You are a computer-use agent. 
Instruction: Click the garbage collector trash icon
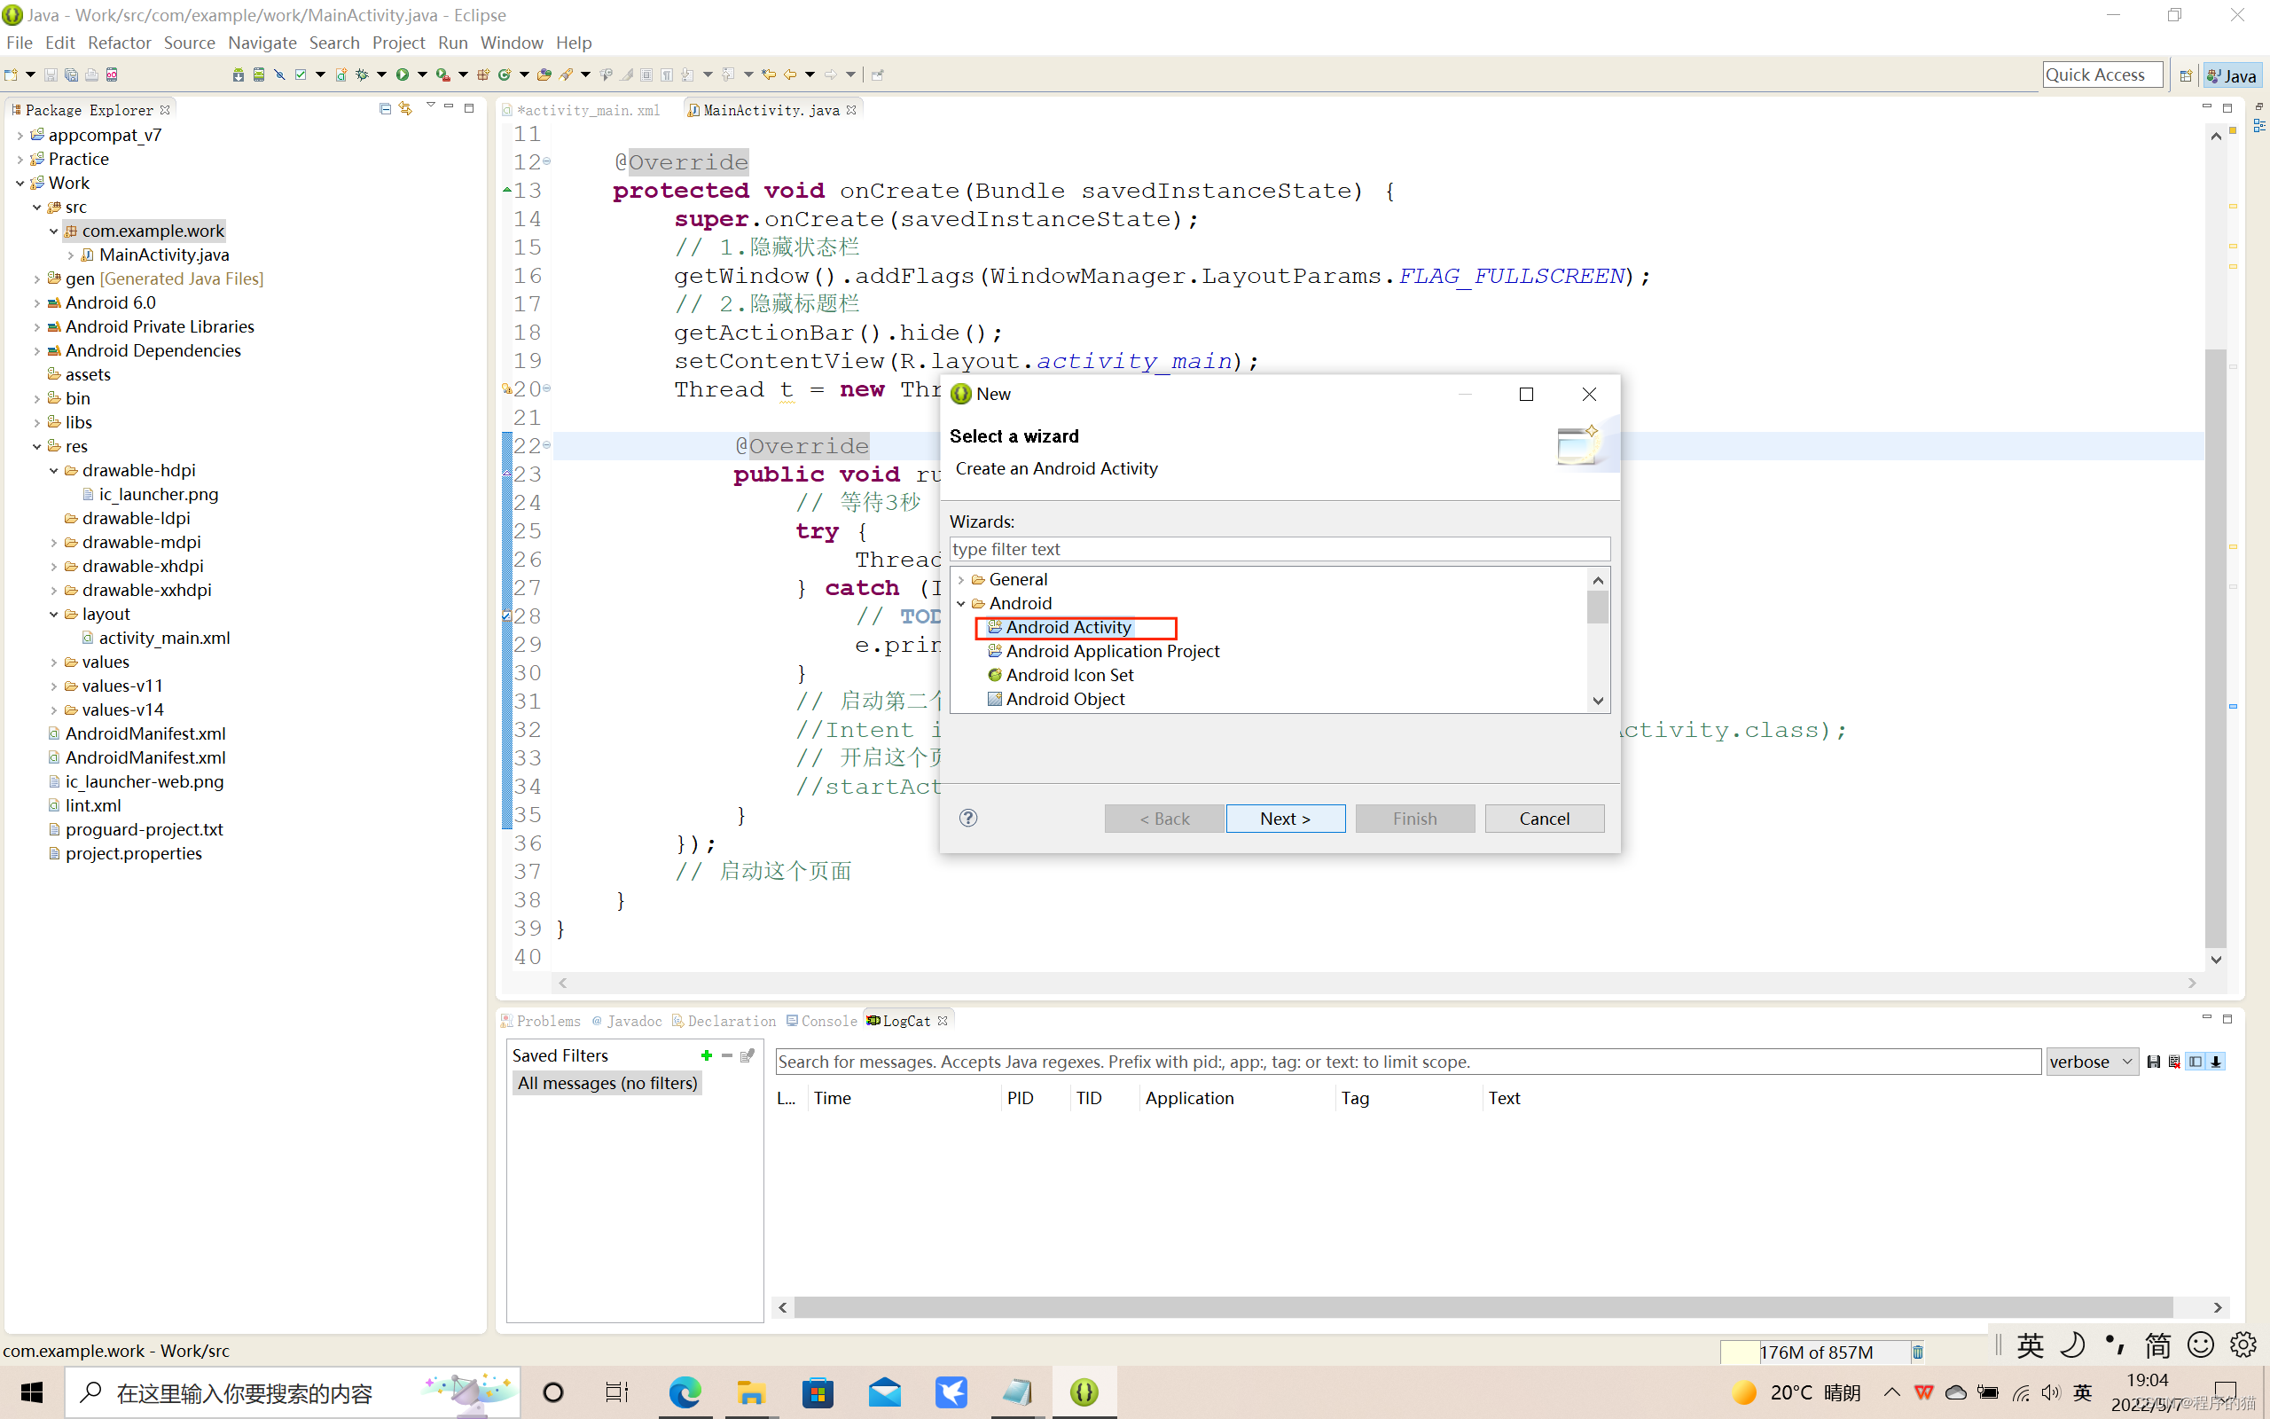[x=1917, y=1352]
